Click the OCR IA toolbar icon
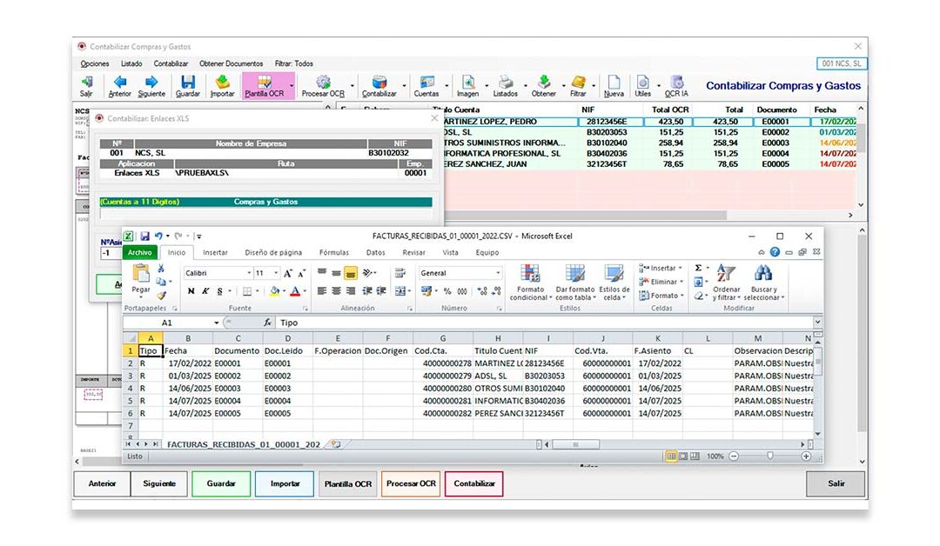The width and height of the screenshot is (940, 546). click(677, 85)
